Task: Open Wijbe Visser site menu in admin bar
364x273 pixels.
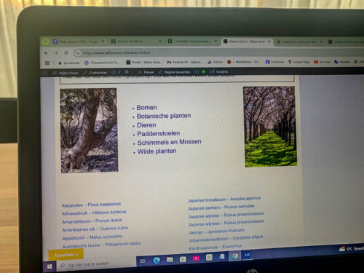Action: [x=66, y=73]
